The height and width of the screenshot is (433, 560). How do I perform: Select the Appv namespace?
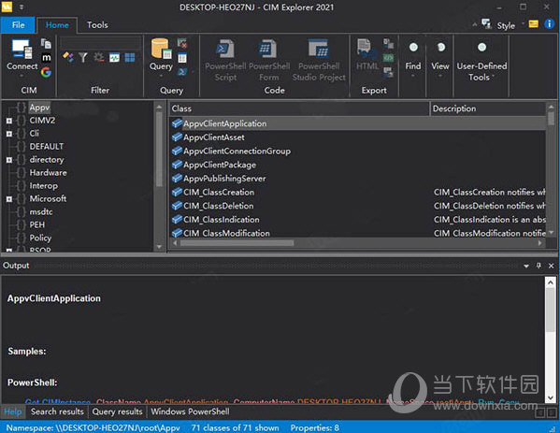click(39, 108)
